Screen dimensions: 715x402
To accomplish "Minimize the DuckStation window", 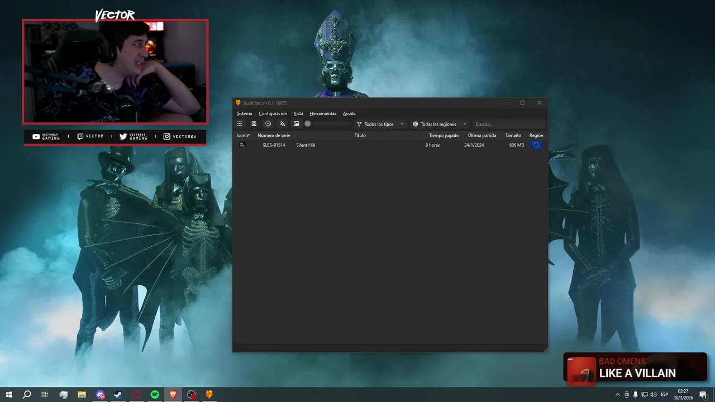I will [x=506, y=103].
